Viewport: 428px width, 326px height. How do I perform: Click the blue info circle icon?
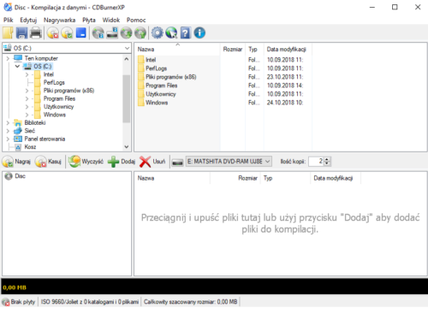(x=199, y=33)
